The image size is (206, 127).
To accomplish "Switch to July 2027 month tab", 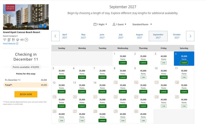I will pyautogui.click(x=121, y=36).
